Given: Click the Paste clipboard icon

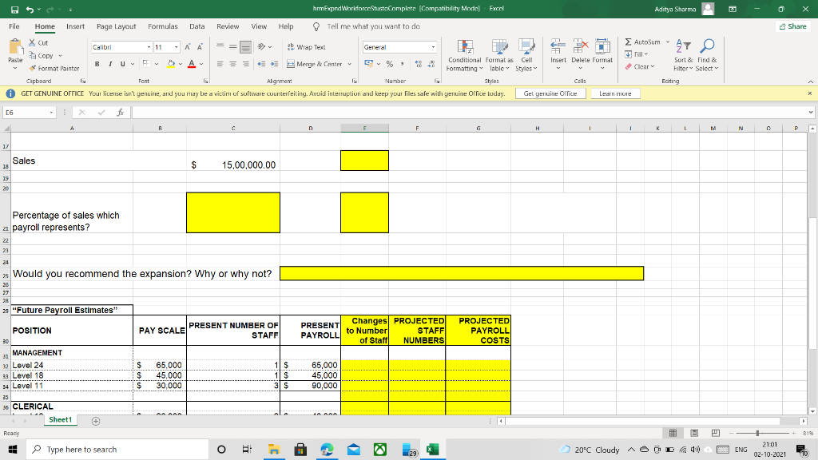Looking at the screenshot, I should tap(16, 48).
